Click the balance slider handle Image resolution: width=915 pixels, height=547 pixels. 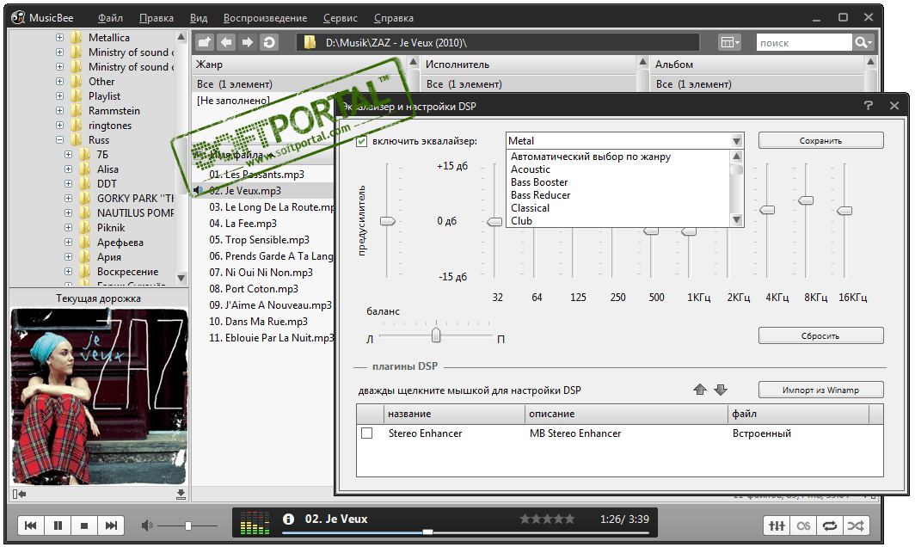click(x=436, y=335)
